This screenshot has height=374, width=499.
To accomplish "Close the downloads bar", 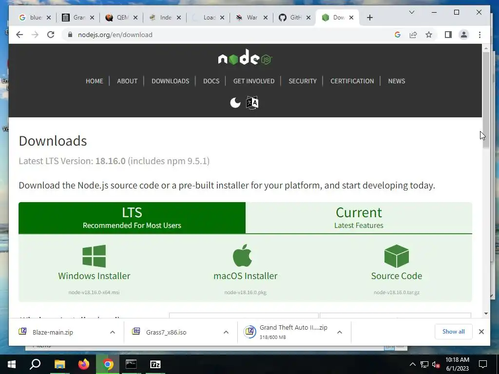I will click(x=481, y=332).
